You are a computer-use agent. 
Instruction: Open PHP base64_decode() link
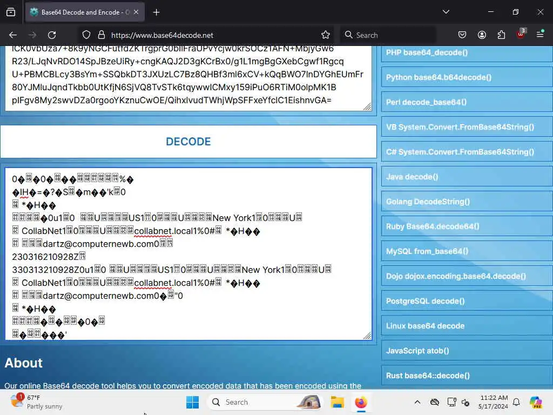[467, 52]
